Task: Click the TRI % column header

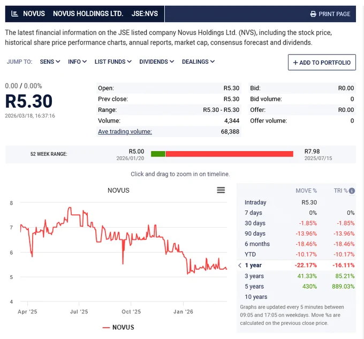Action: pyautogui.click(x=340, y=191)
